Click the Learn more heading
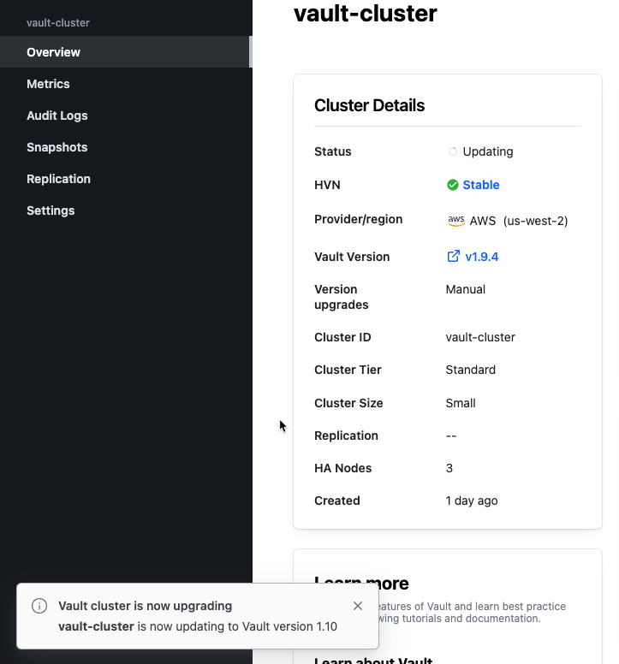 coord(361,584)
